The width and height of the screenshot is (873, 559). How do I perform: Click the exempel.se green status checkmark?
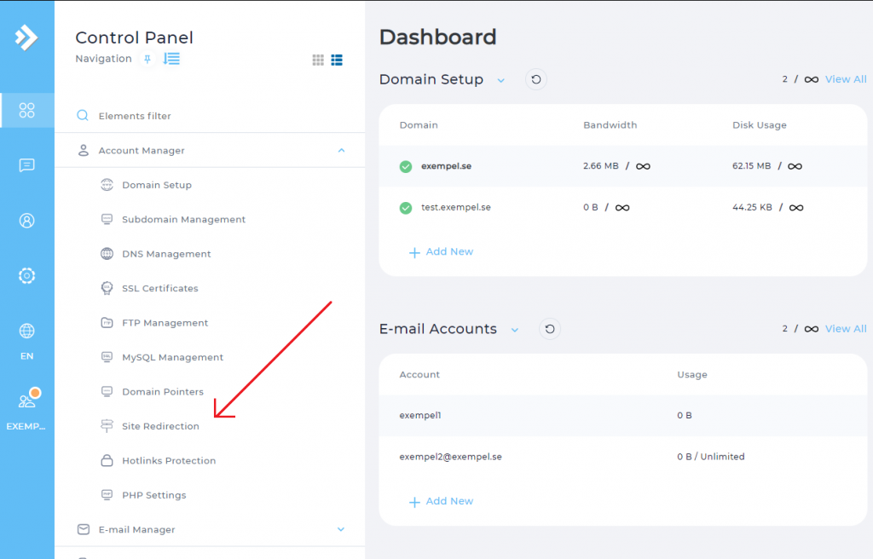coord(406,166)
